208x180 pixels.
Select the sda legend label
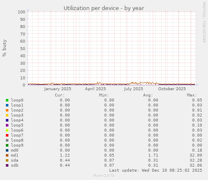pos(15,160)
